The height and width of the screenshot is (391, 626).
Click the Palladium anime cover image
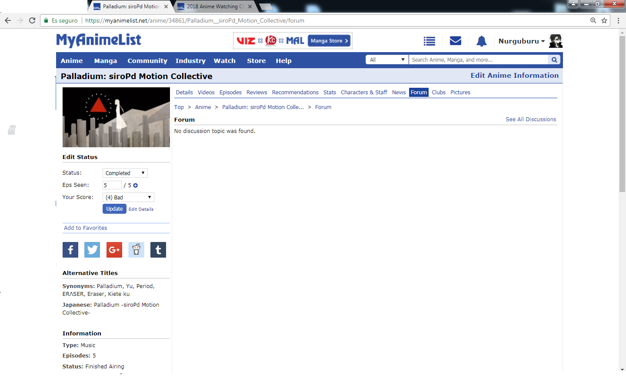click(x=116, y=117)
